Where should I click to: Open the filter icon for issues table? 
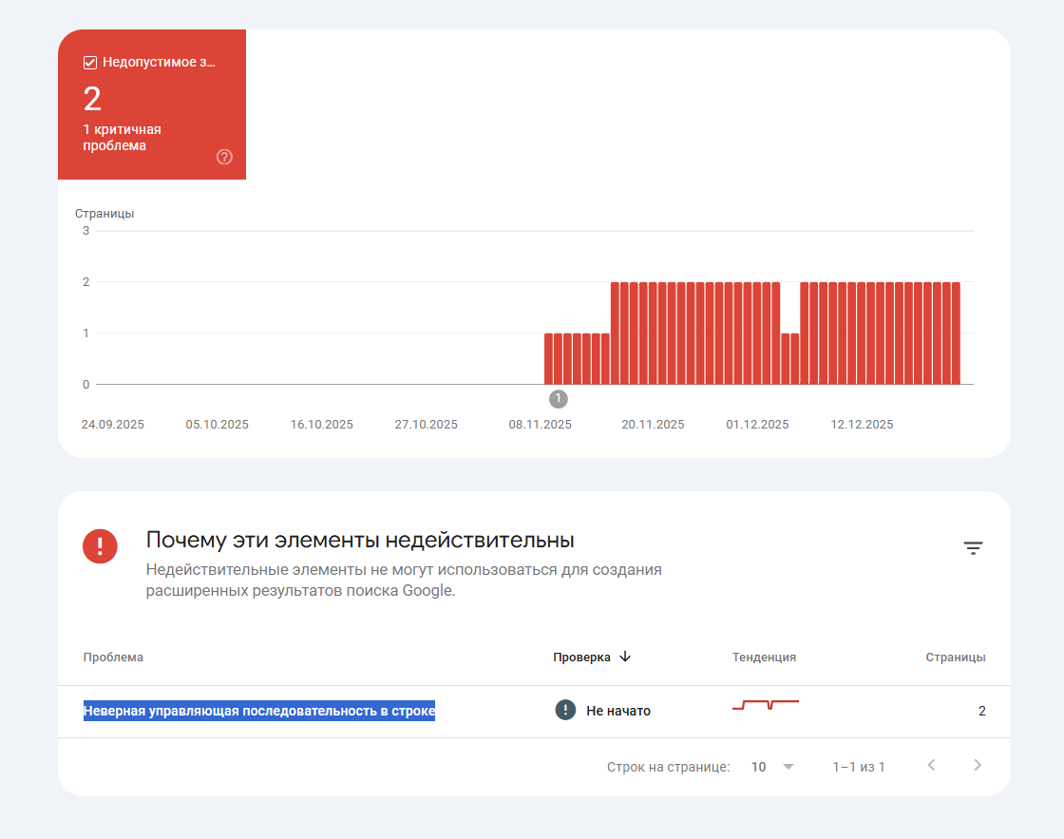click(973, 548)
